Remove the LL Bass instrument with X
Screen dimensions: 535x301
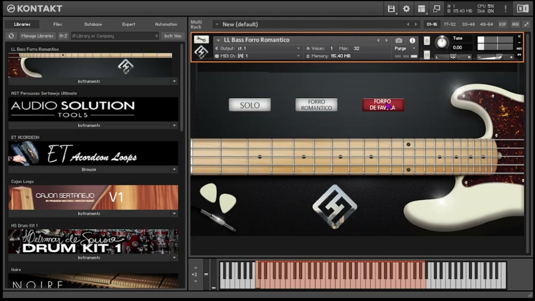(520, 36)
